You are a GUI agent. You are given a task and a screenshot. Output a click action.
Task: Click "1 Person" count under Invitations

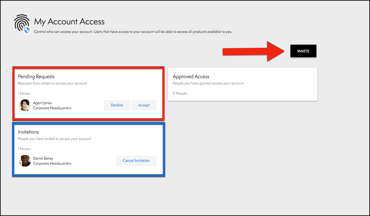coord(24,149)
